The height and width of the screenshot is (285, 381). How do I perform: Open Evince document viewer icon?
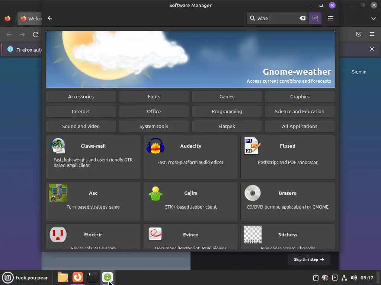tap(155, 234)
